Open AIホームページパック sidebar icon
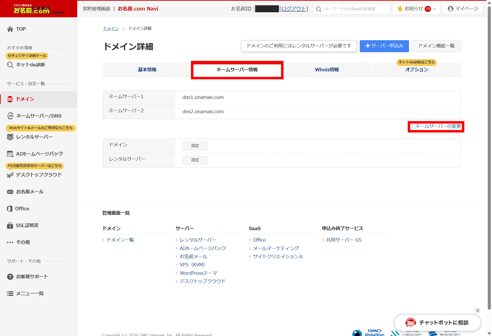Image resolution: width=492 pixels, height=336 pixels. [10, 154]
